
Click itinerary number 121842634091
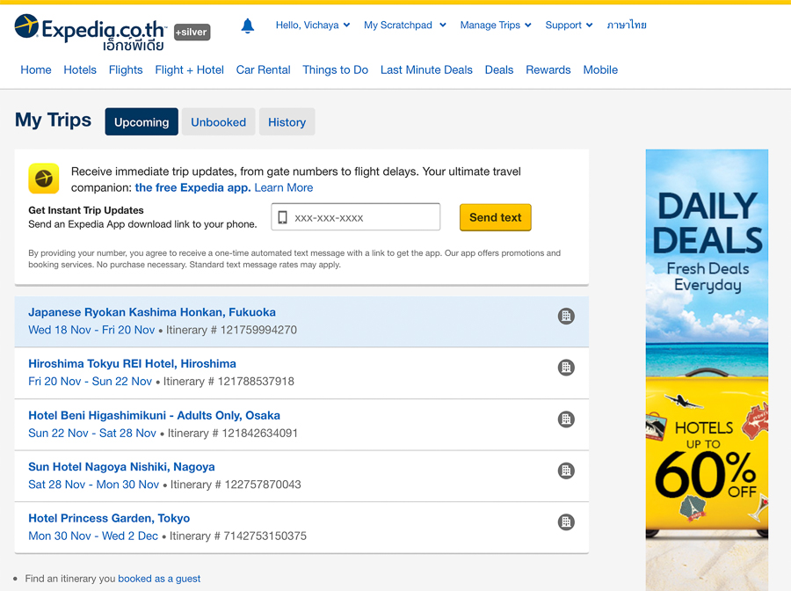tap(260, 433)
